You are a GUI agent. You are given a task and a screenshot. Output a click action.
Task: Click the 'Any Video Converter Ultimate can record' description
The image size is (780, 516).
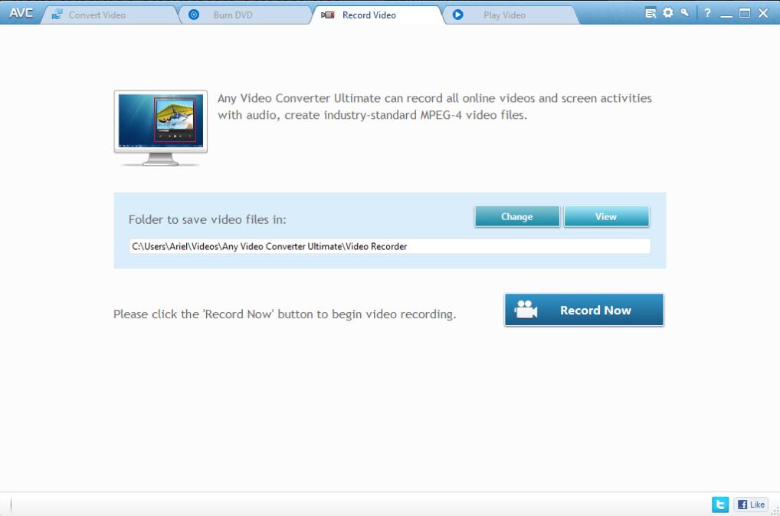coord(434,107)
